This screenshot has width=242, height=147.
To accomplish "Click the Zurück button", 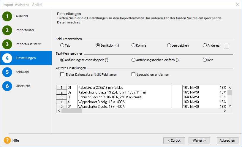I will coord(174,140).
